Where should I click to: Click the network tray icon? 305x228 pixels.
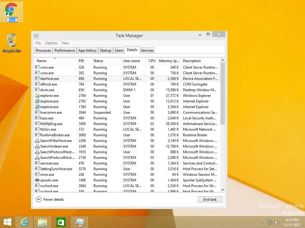coord(270,222)
